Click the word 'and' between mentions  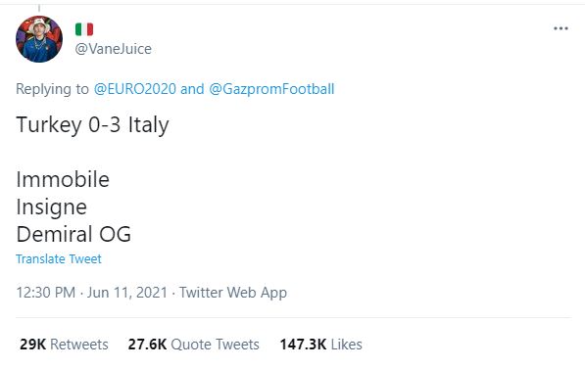(192, 89)
